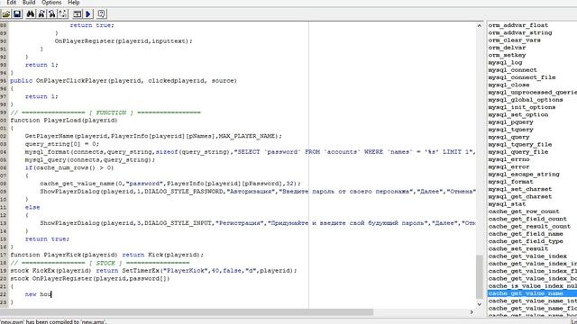The height and width of the screenshot is (324, 577).
Task: Click the code line 'new hou' in editor
Action: [38, 294]
